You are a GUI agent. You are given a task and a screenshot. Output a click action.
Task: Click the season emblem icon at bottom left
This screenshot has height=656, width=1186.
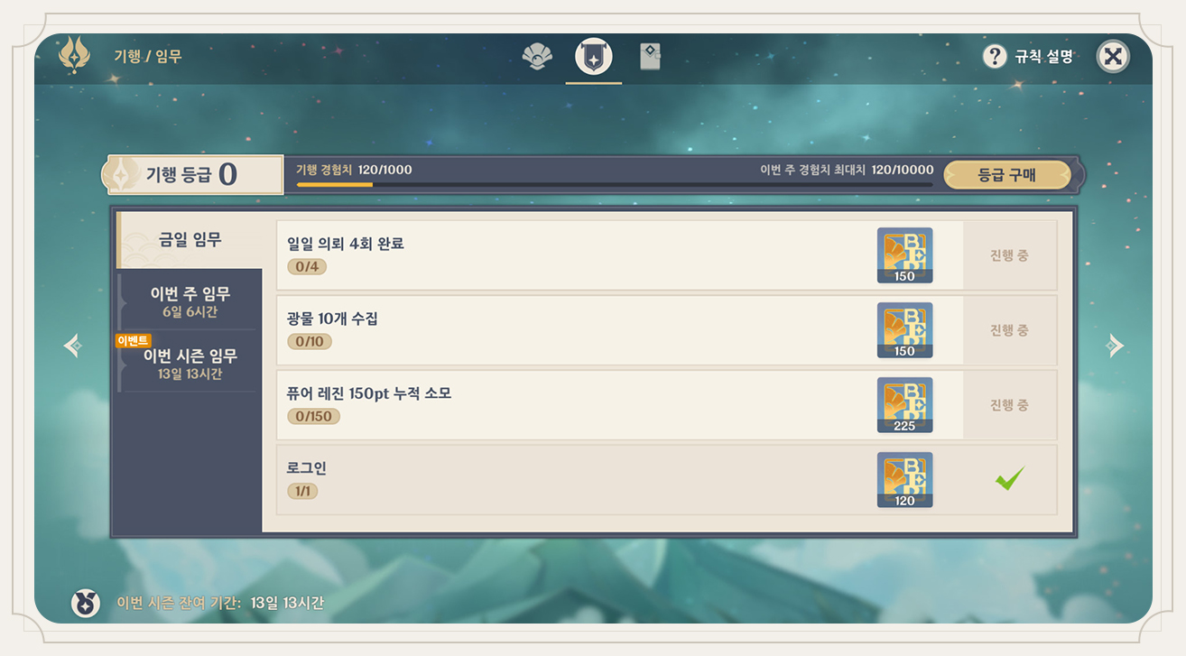tap(86, 604)
